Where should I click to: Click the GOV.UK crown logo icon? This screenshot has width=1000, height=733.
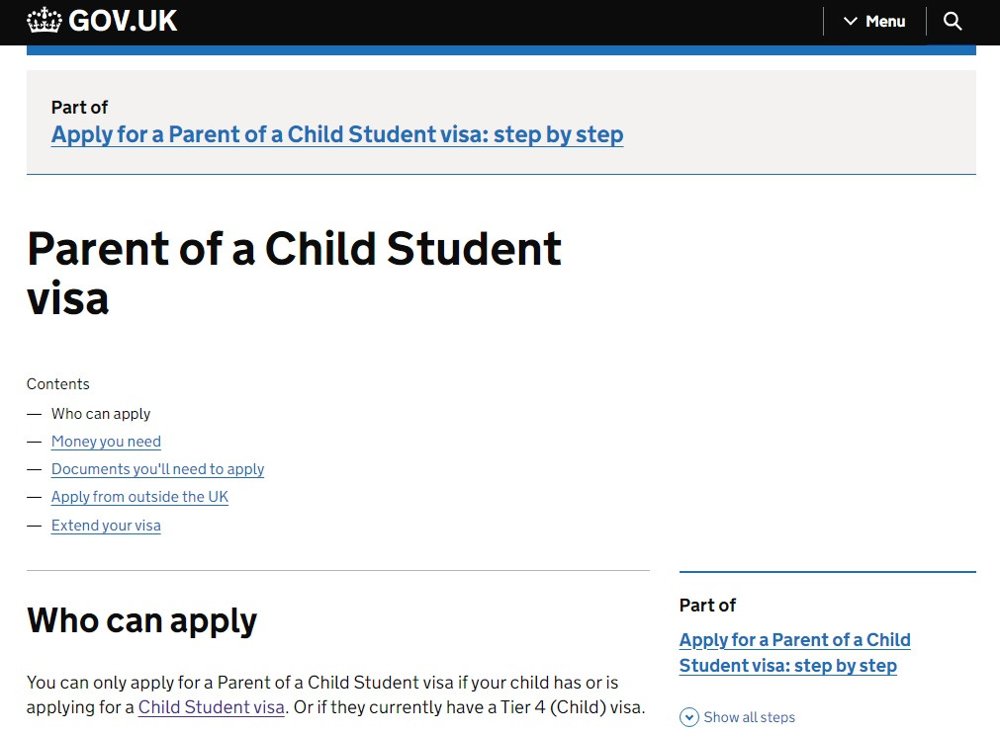(x=45, y=20)
